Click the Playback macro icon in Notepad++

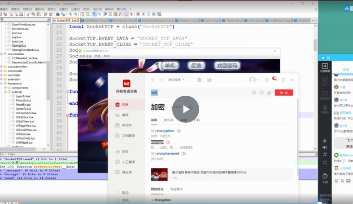pyautogui.click(x=148, y=14)
